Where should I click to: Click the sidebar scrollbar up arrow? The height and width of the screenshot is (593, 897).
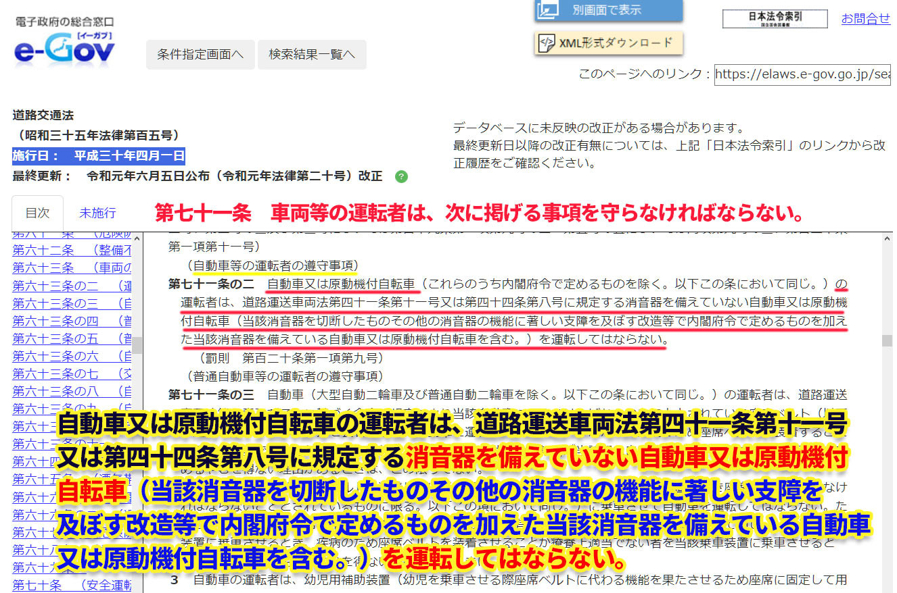137,238
